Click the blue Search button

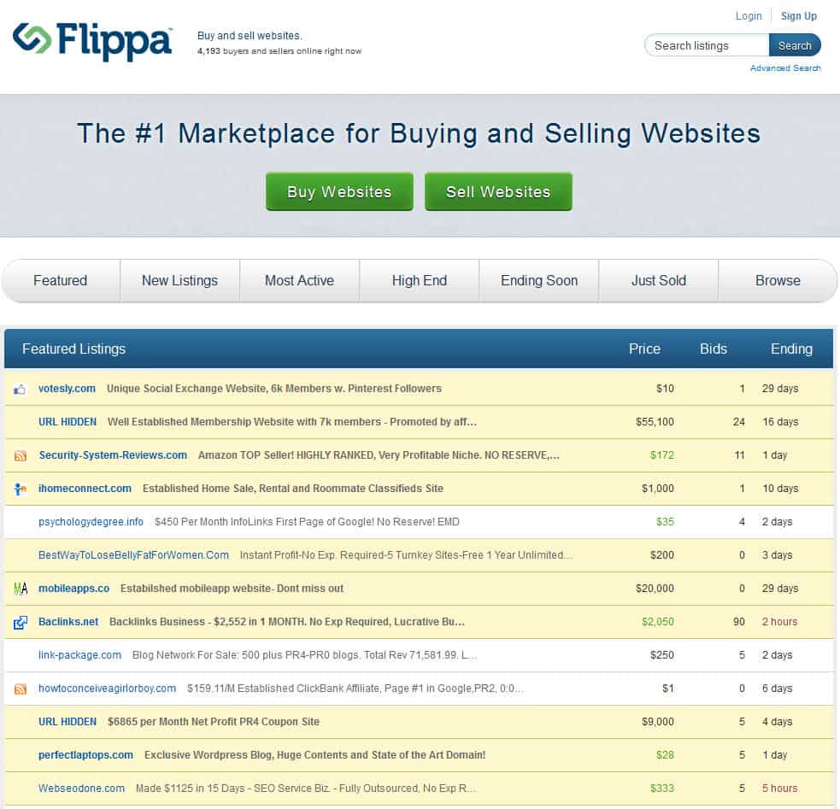pos(794,45)
